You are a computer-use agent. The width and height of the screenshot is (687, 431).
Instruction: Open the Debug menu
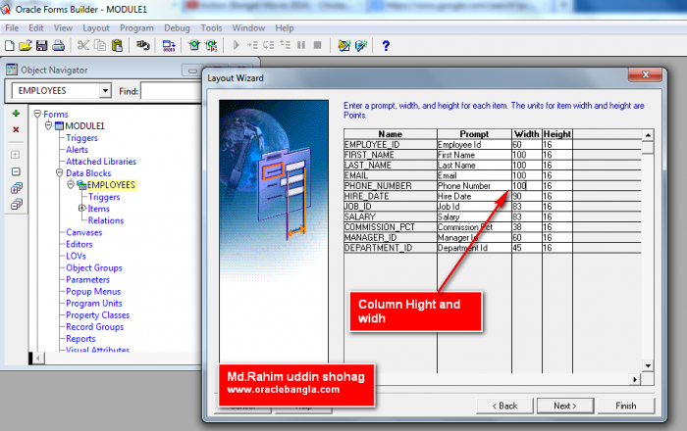pyautogui.click(x=177, y=28)
